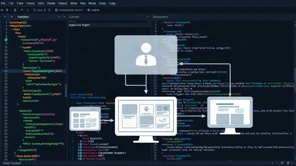Viewport: 296px width, 166px height.
Task: Click the large center monitor dashboard graphic
Action: pyautogui.click(x=146, y=119)
